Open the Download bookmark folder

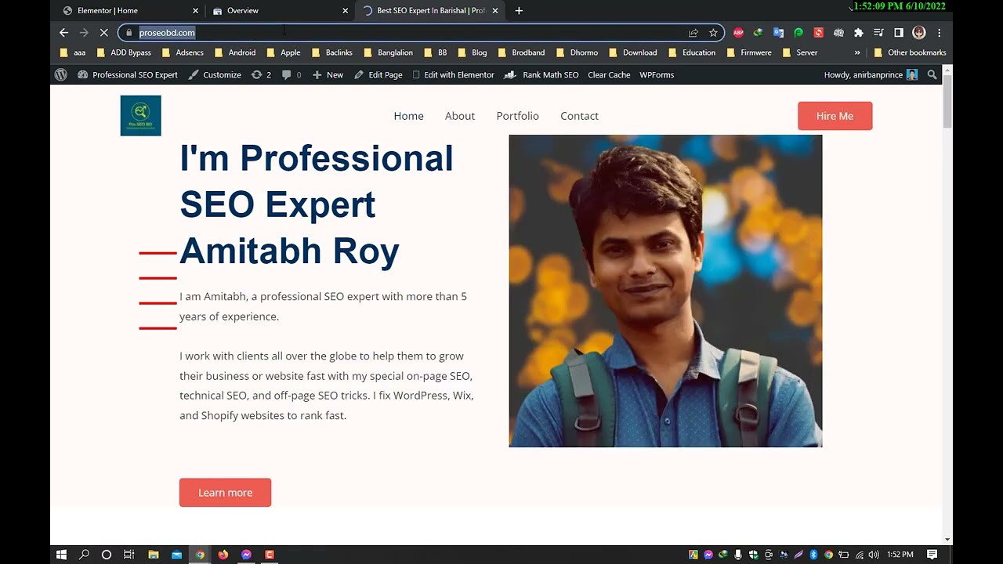pyautogui.click(x=632, y=52)
